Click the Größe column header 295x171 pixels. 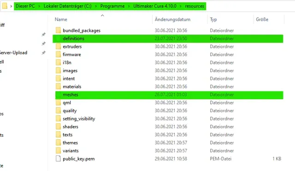tap(262, 19)
